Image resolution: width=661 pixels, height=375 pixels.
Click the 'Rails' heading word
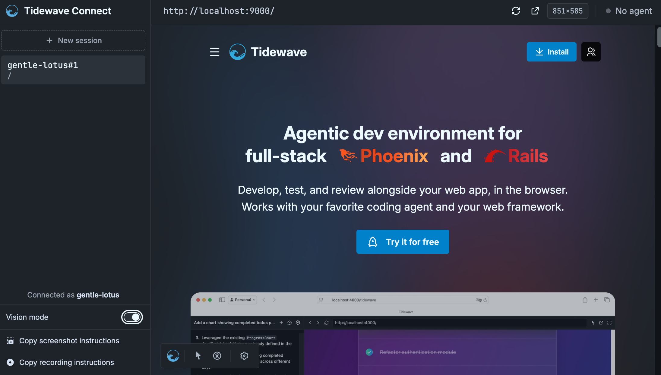pyautogui.click(x=528, y=156)
